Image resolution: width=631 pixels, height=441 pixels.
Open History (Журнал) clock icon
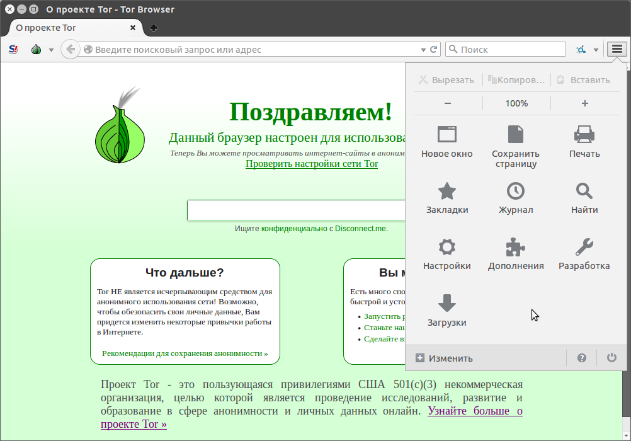516,191
